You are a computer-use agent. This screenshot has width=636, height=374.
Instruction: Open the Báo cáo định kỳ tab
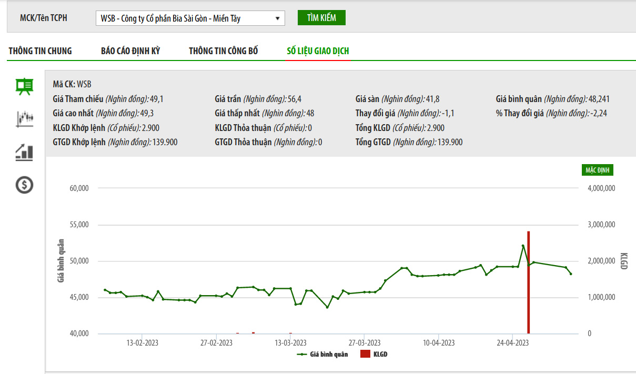pos(130,51)
